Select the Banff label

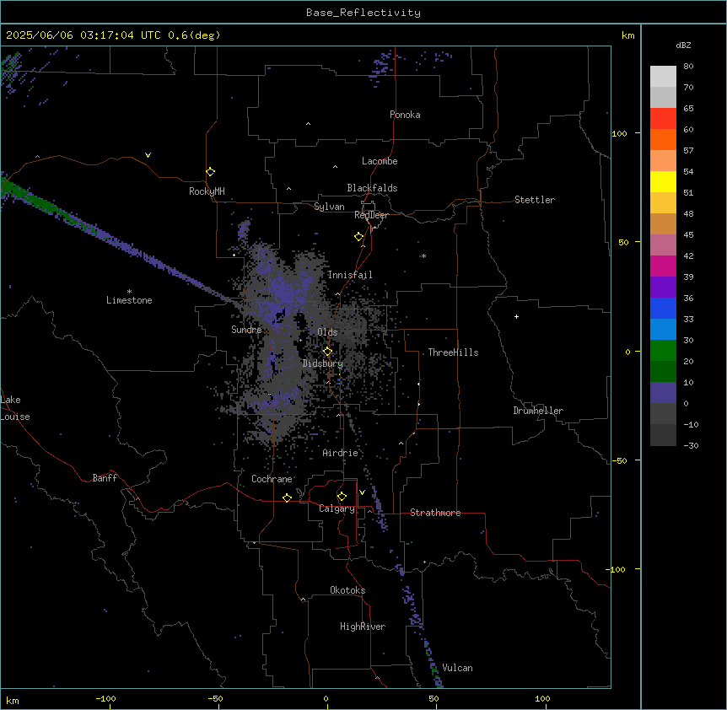pyautogui.click(x=105, y=478)
